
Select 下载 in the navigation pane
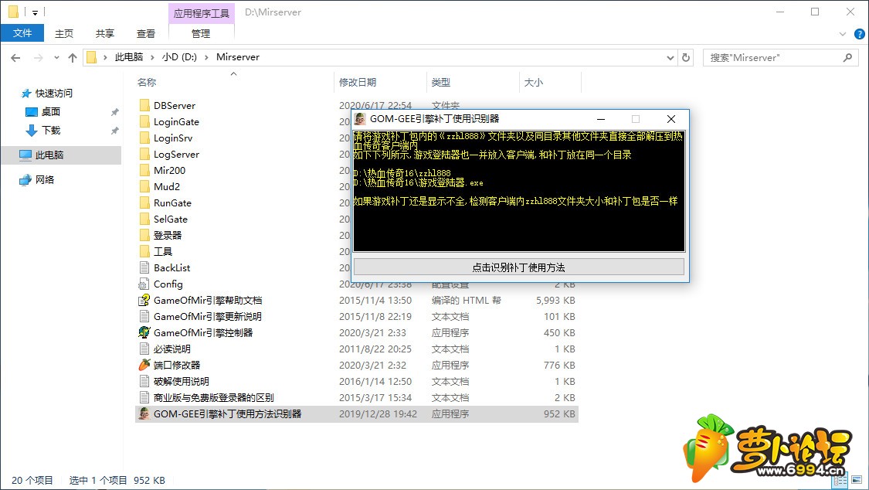tap(50, 131)
